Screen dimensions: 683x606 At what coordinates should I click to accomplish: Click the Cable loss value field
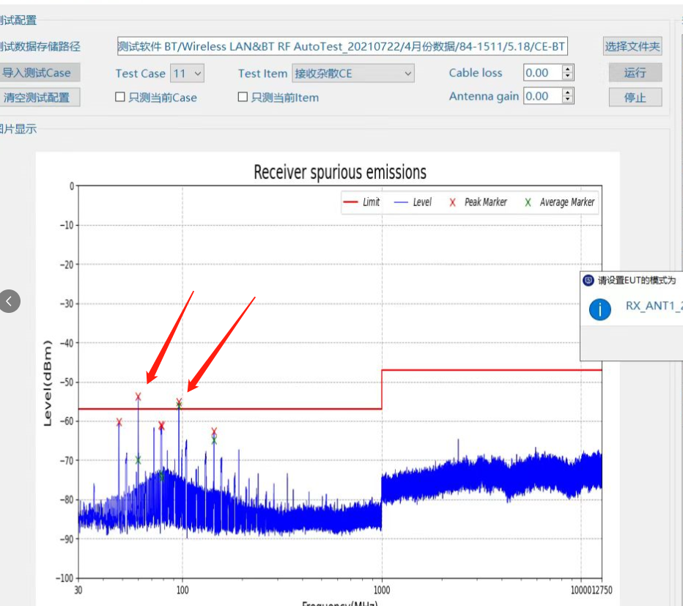point(543,73)
